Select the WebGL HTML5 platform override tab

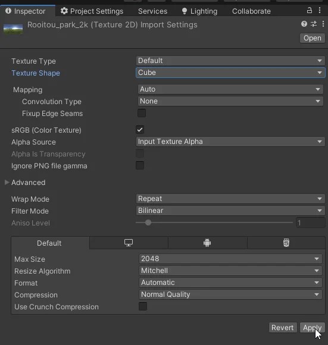tap(286, 243)
